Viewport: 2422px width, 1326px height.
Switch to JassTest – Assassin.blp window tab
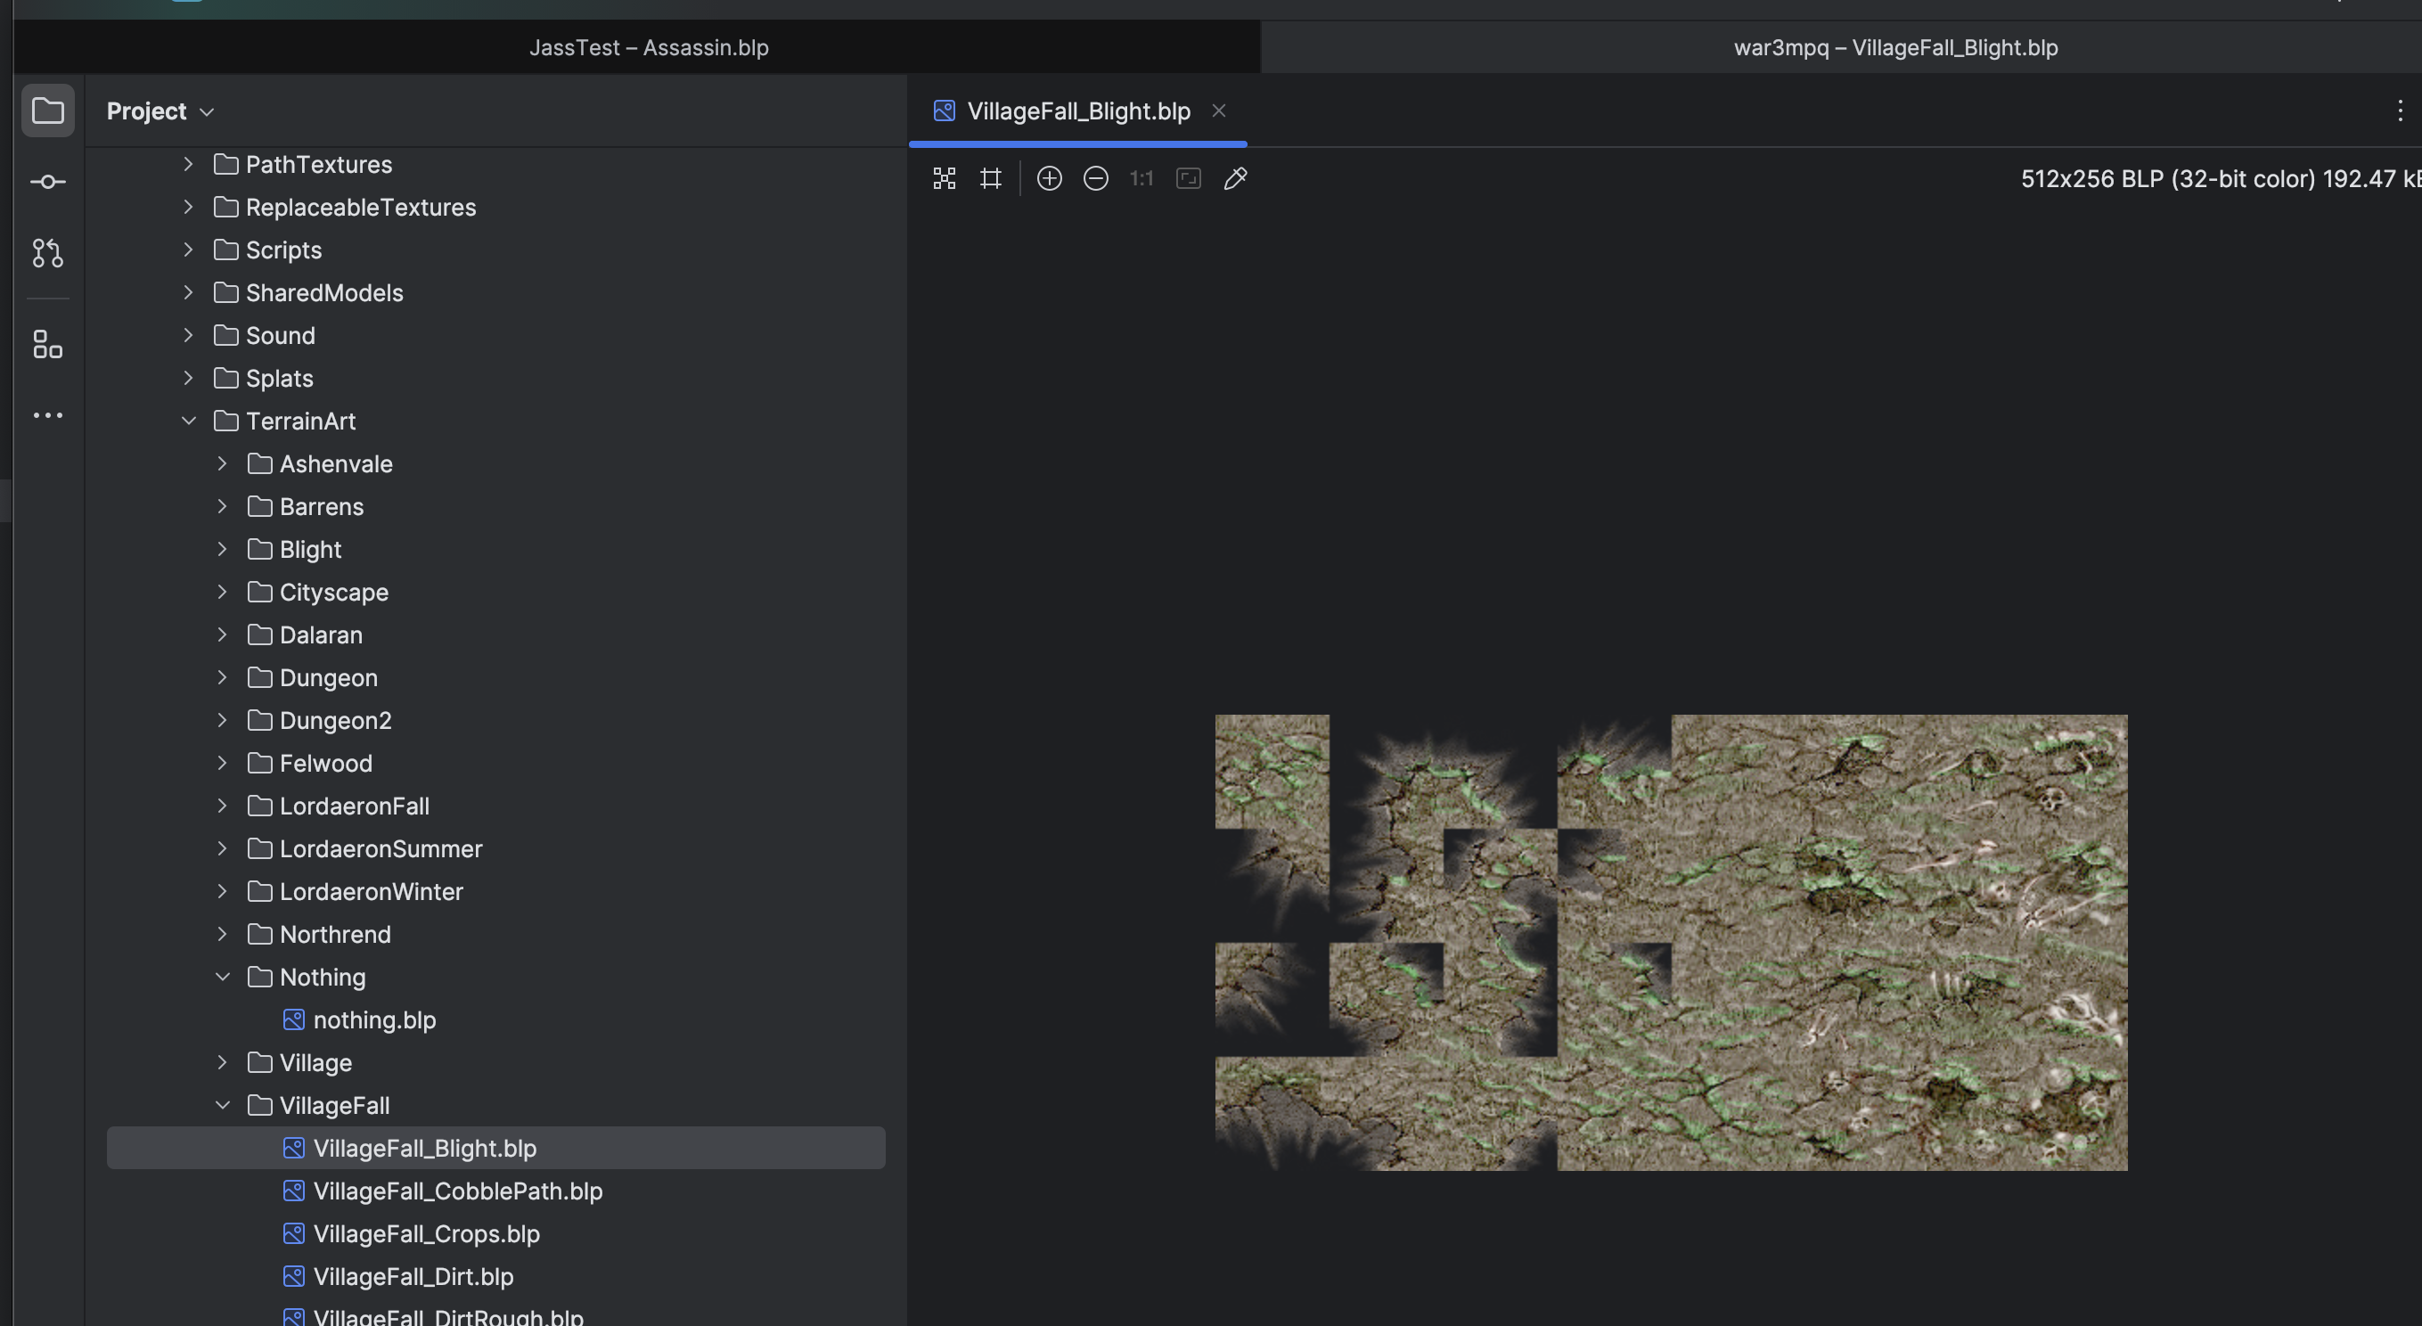[649, 48]
